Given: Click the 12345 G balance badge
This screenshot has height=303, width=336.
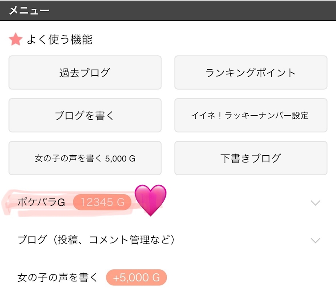Looking at the screenshot, I should (x=102, y=203).
